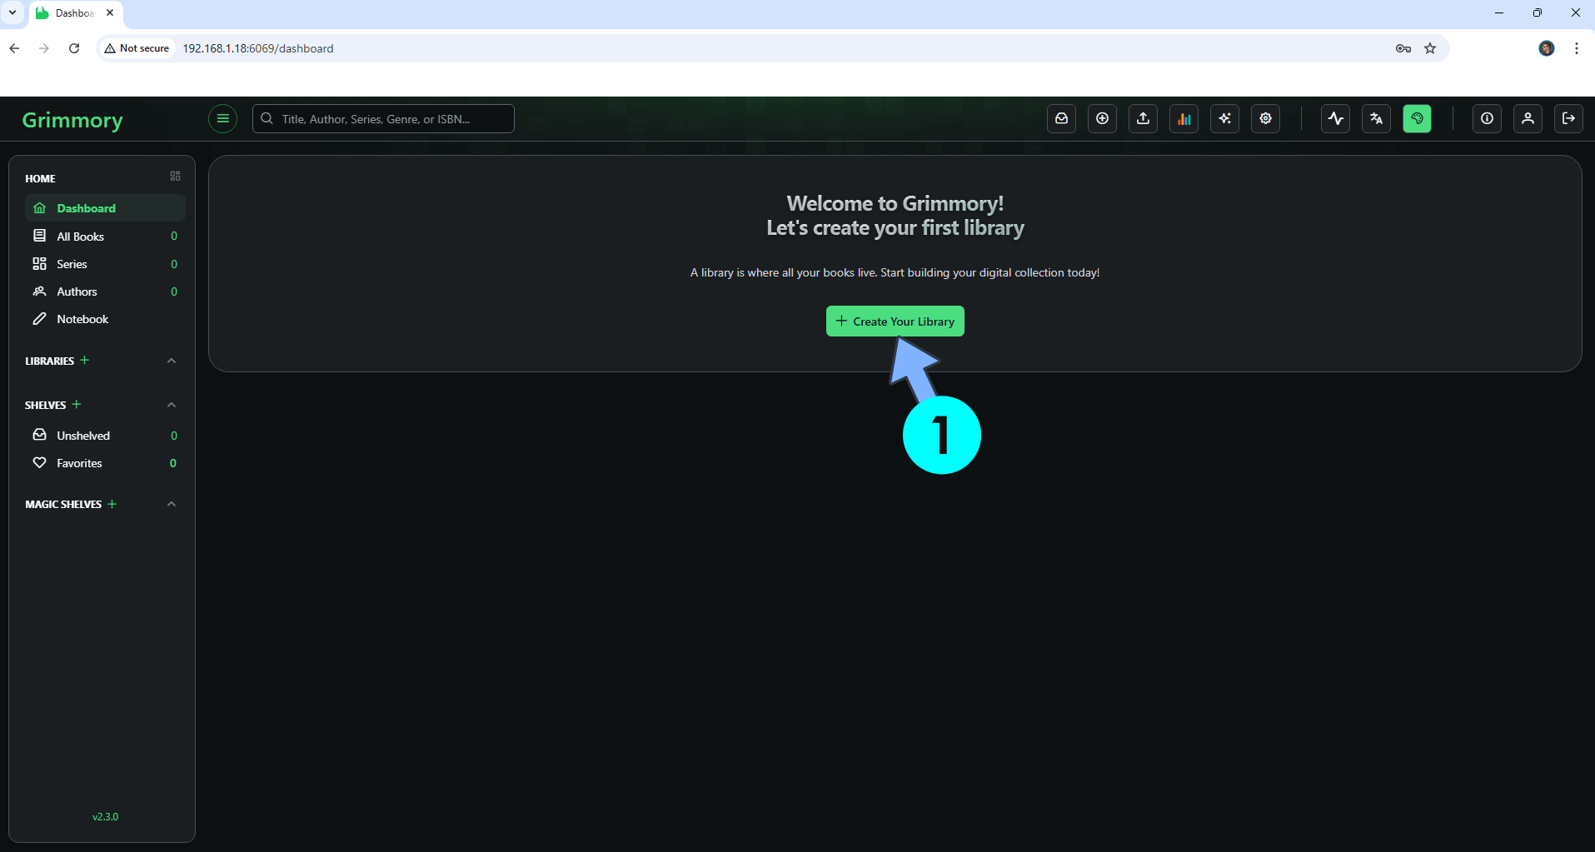Toggle the sidebar hamburger menu

(222, 118)
